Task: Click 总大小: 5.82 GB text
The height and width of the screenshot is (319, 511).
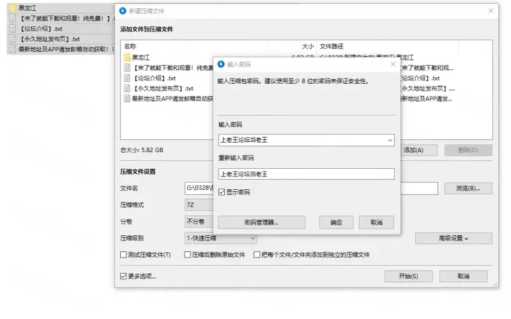Action: click(142, 150)
